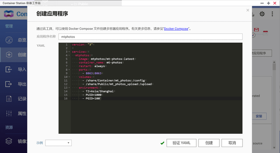Click the 8063:8063 port mapping
280x153 pixels.
(x=93, y=73)
